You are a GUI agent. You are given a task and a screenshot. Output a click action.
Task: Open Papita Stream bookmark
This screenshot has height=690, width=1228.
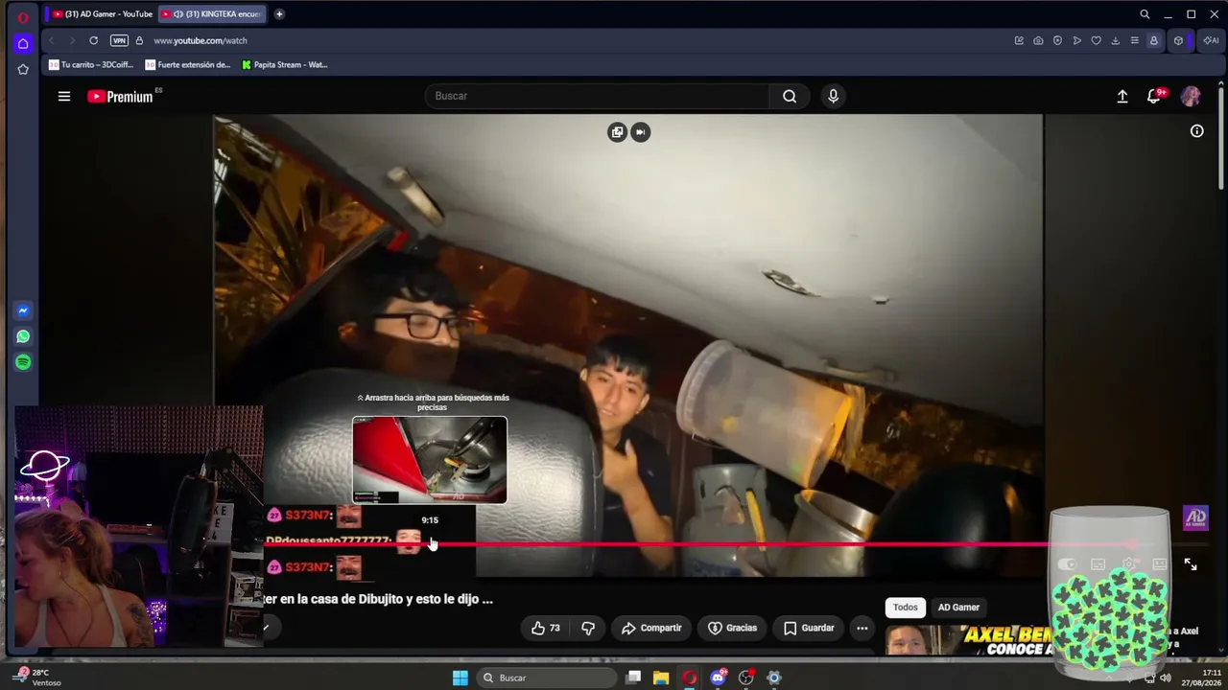pyautogui.click(x=285, y=65)
